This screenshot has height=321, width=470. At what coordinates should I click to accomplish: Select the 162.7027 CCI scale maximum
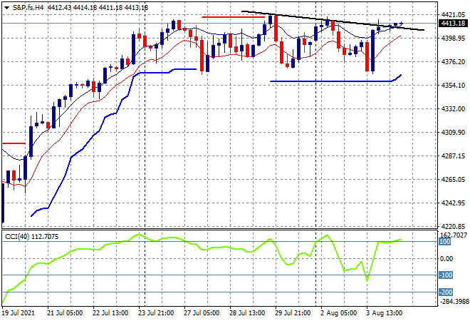point(454,235)
